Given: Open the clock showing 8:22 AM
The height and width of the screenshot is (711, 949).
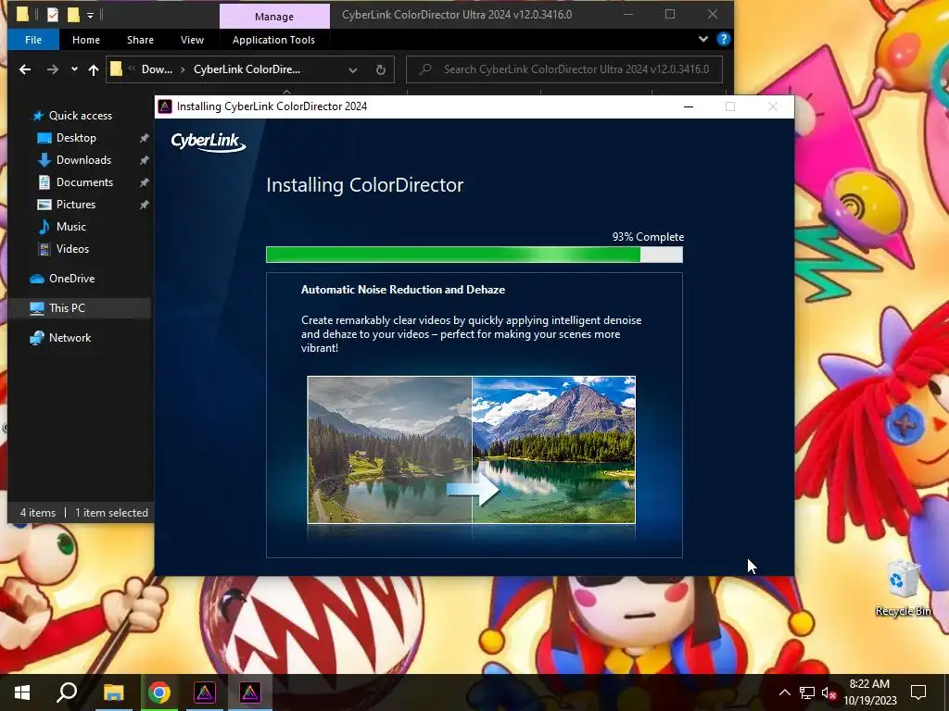Looking at the screenshot, I should [869, 692].
